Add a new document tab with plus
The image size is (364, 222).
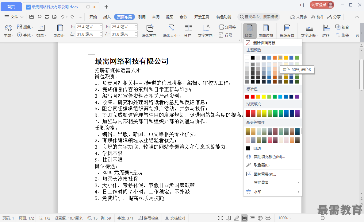(106, 7)
